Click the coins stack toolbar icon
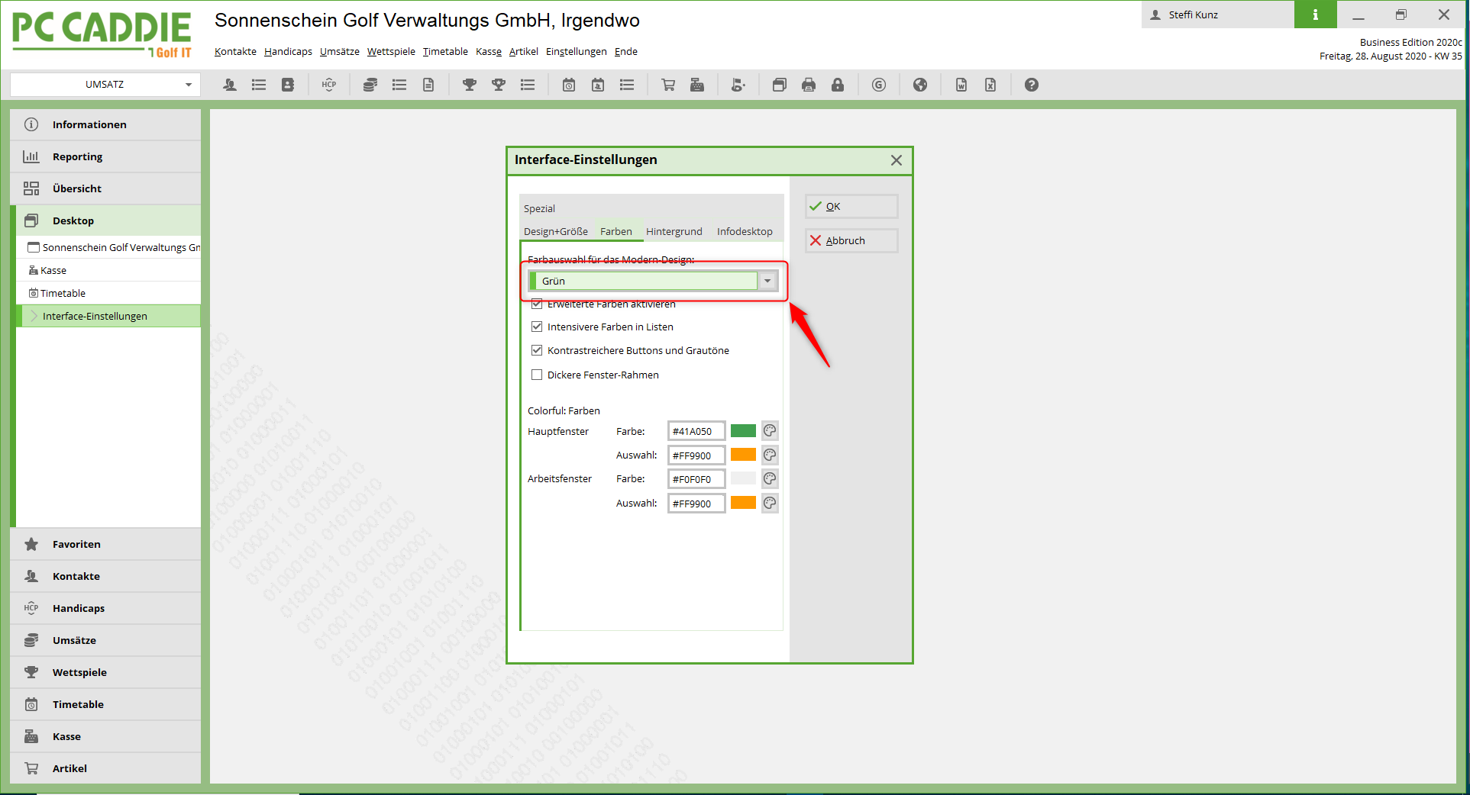This screenshot has height=795, width=1470. pyautogui.click(x=370, y=85)
